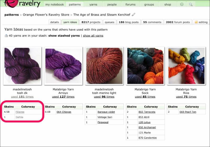The height and width of the screenshot is (147, 210).
Task: Click the tosh merino light yarn thumbnail
Action: pyautogui.click(x=104, y=66)
